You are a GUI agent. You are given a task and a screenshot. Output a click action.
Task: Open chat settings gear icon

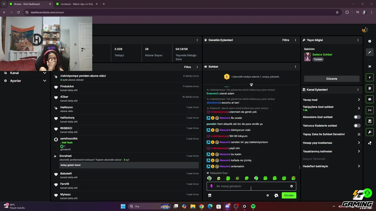[268, 195]
